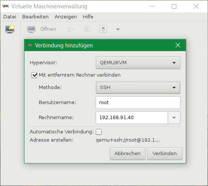The image size is (208, 186).
Task: Close the Virtuelle Maschinenverwaltung window
Action: pyautogui.click(x=196, y=6)
